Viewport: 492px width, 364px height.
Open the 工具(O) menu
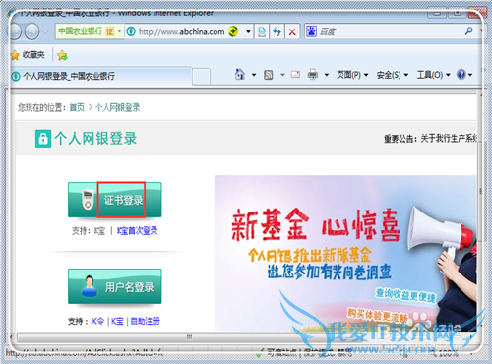(433, 75)
